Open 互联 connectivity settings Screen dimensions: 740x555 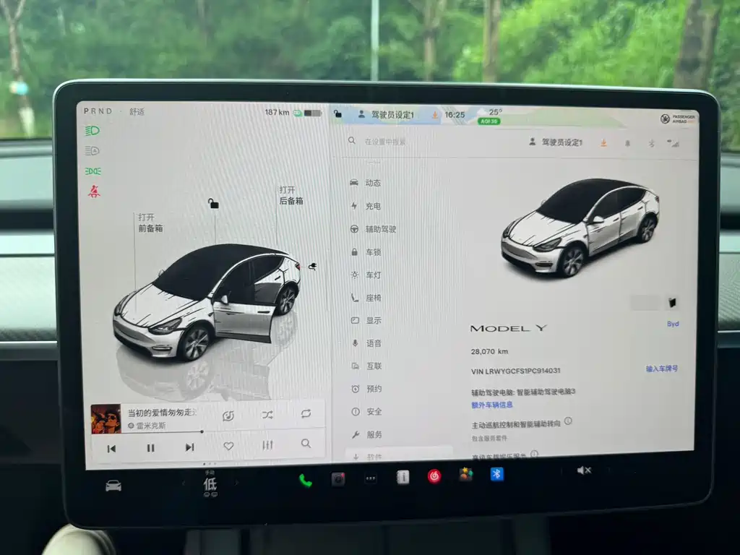coord(366,366)
